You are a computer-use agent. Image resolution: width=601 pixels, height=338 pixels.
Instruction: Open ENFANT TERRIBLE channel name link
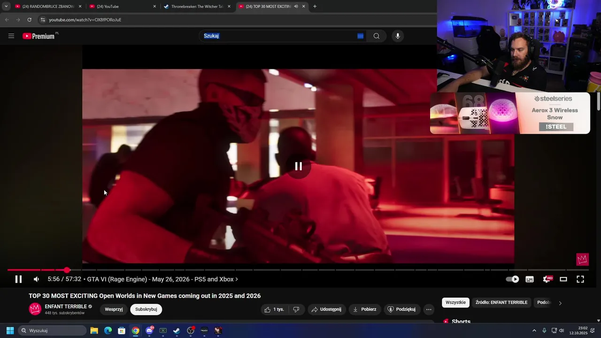[66, 307]
